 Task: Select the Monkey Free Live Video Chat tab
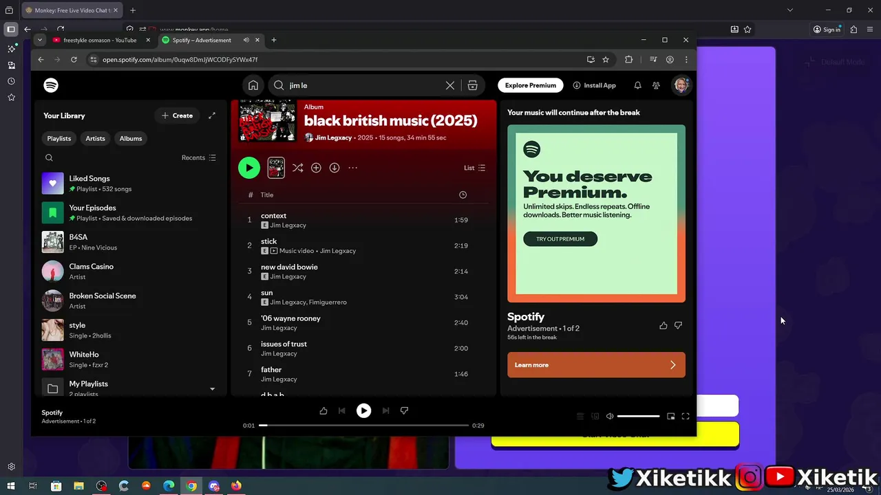tap(72, 10)
